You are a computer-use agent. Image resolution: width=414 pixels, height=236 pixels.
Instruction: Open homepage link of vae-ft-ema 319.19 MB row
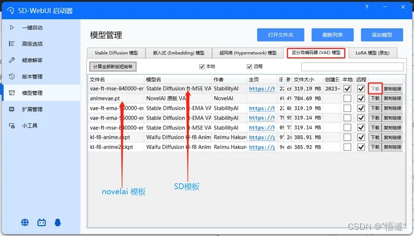262,108
